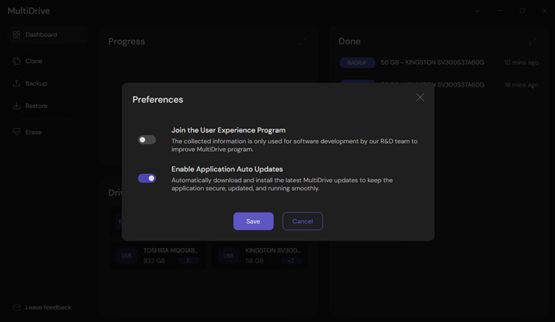Go to Erase section label
The image size is (555, 322).
coord(33,132)
